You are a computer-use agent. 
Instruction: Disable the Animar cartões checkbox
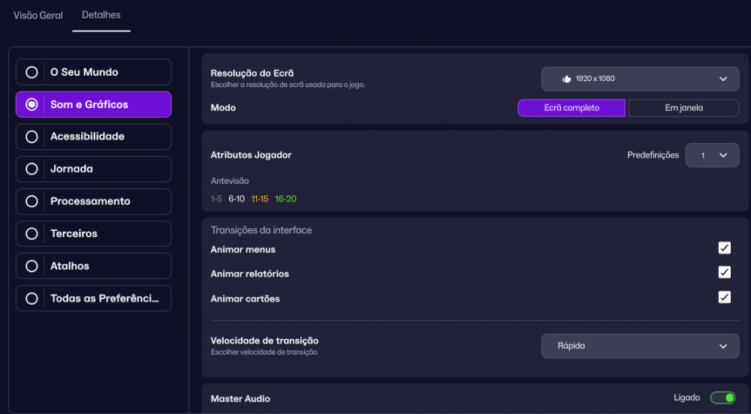pos(724,297)
